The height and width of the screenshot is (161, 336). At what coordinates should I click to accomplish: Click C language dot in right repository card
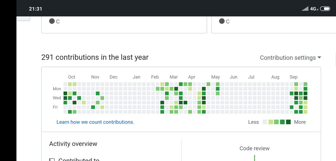click(222, 21)
